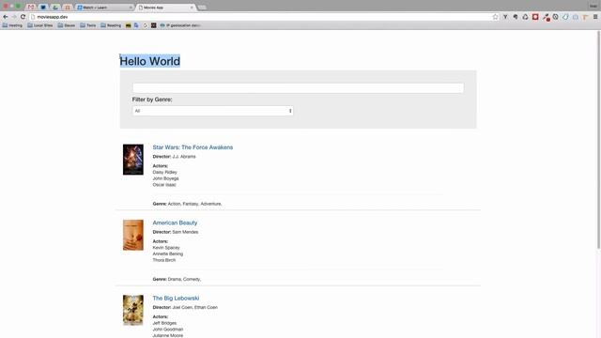The height and width of the screenshot is (338, 601).
Task: Switch to the Watch + Learn tab
Action: tap(103, 8)
